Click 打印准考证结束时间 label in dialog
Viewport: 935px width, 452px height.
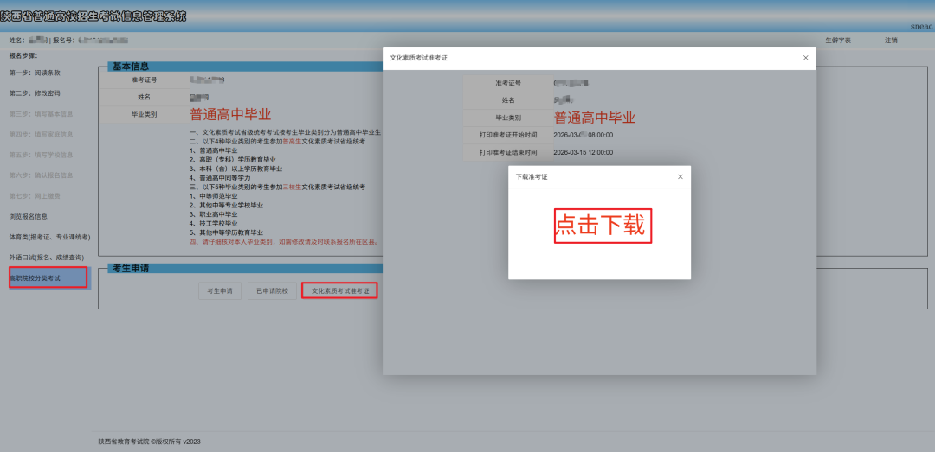[508, 152]
